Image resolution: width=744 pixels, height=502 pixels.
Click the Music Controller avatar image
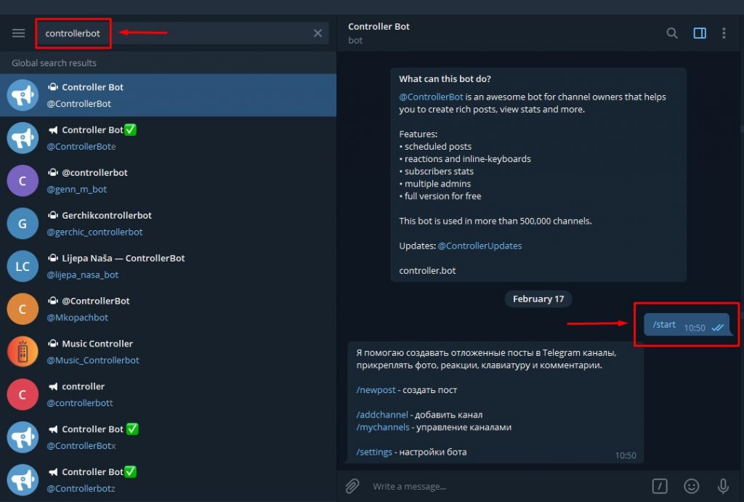[23, 352]
